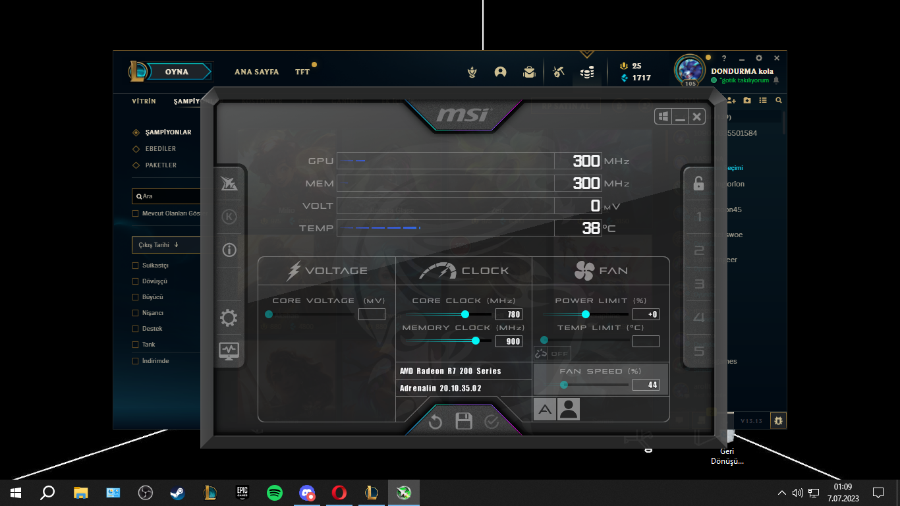
Task: Click the Temp Limit slider handle
Action: point(544,341)
